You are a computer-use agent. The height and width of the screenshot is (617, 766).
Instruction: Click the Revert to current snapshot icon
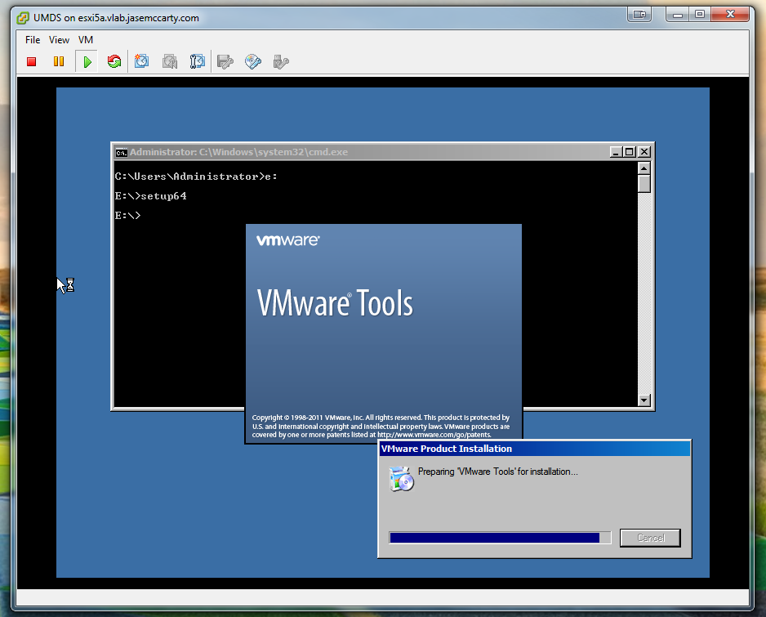[170, 61]
